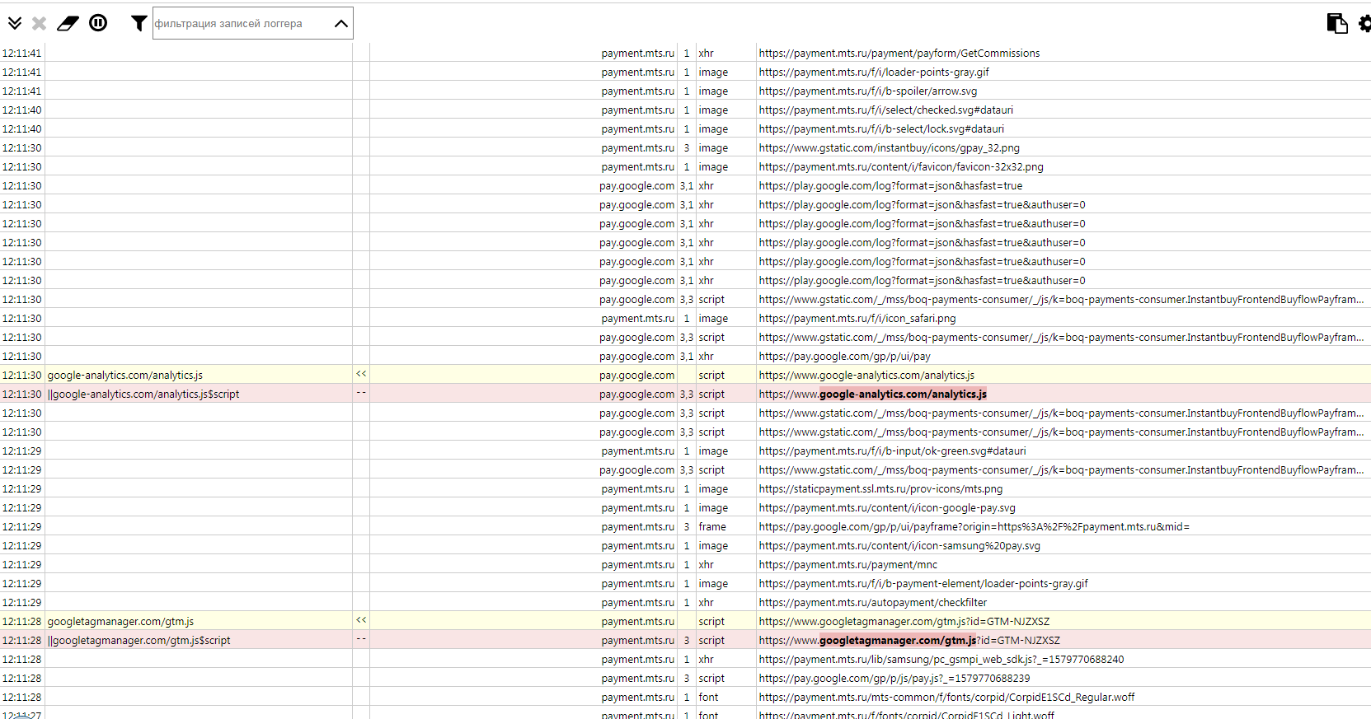Viewport: 1371px width, 719px height.
Task: Click the funnel filter icon
Action: point(139,23)
